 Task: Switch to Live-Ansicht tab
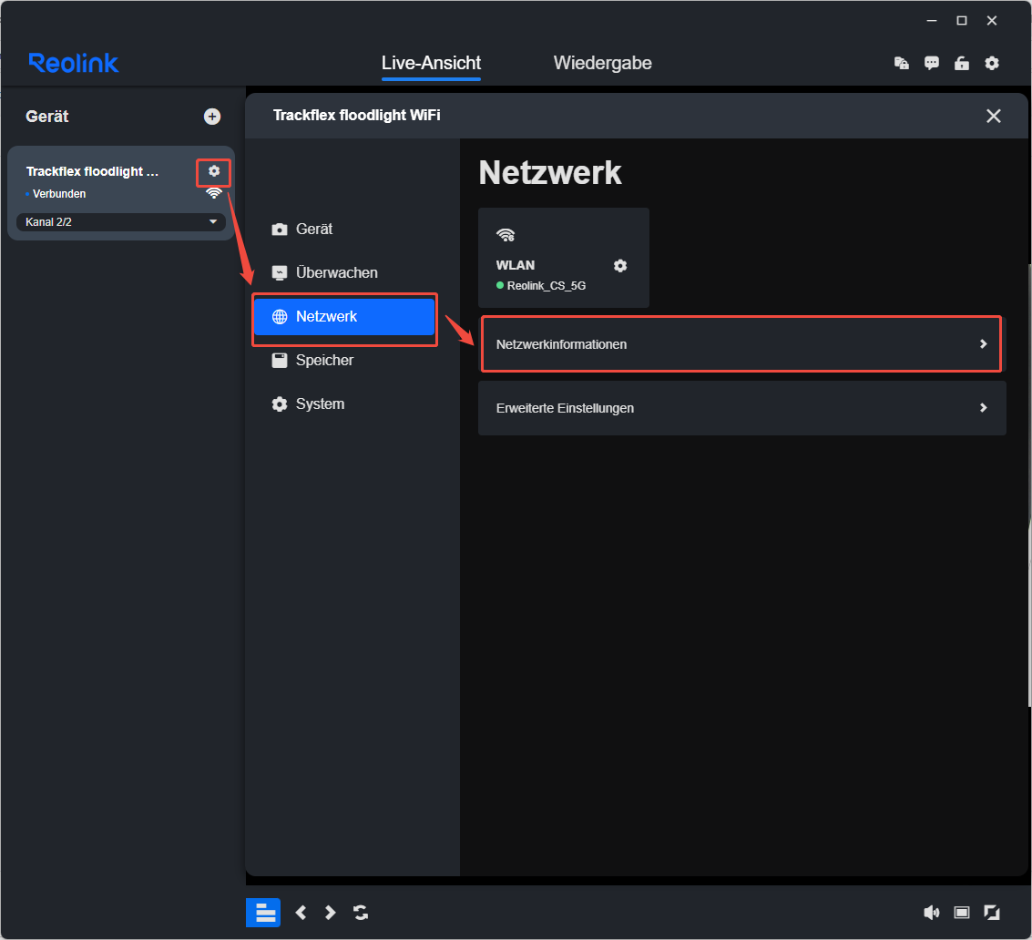[431, 63]
